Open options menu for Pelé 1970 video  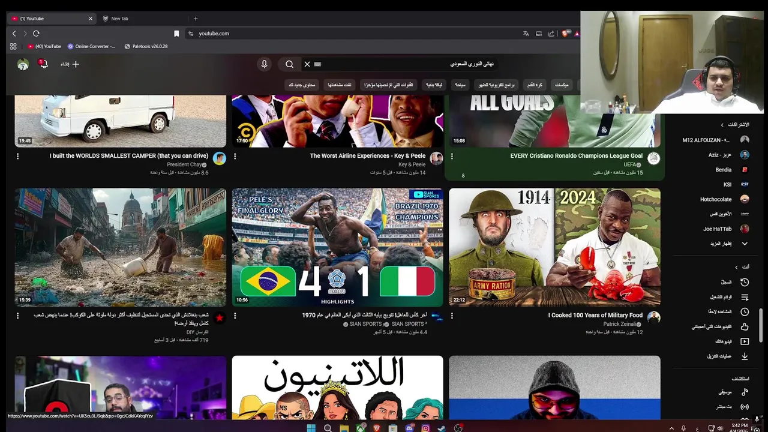click(x=235, y=316)
